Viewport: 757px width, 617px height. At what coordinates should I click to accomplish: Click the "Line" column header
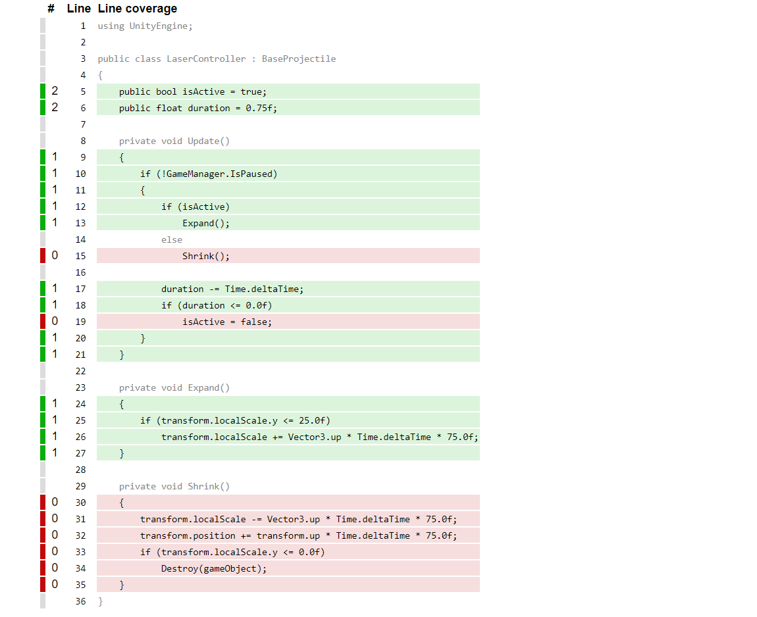coord(78,9)
